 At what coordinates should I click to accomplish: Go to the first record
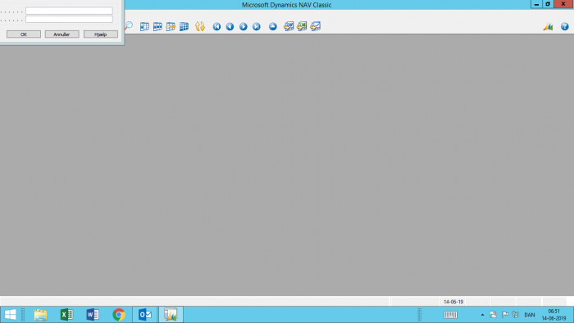click(216, 26)
